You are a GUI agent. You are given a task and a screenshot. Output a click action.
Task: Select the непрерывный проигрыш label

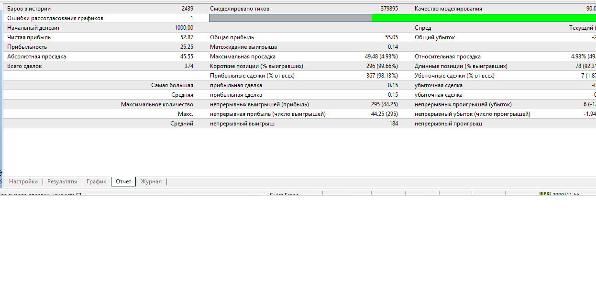point(448,124)
